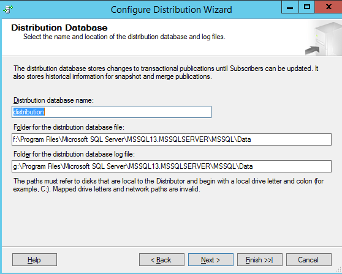Click the Finish >>| button
The height and width of the screenshot is (274, 342).
(x=260, y=260)
